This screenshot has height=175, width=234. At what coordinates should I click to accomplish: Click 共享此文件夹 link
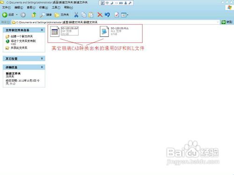(x=19, y=48)
